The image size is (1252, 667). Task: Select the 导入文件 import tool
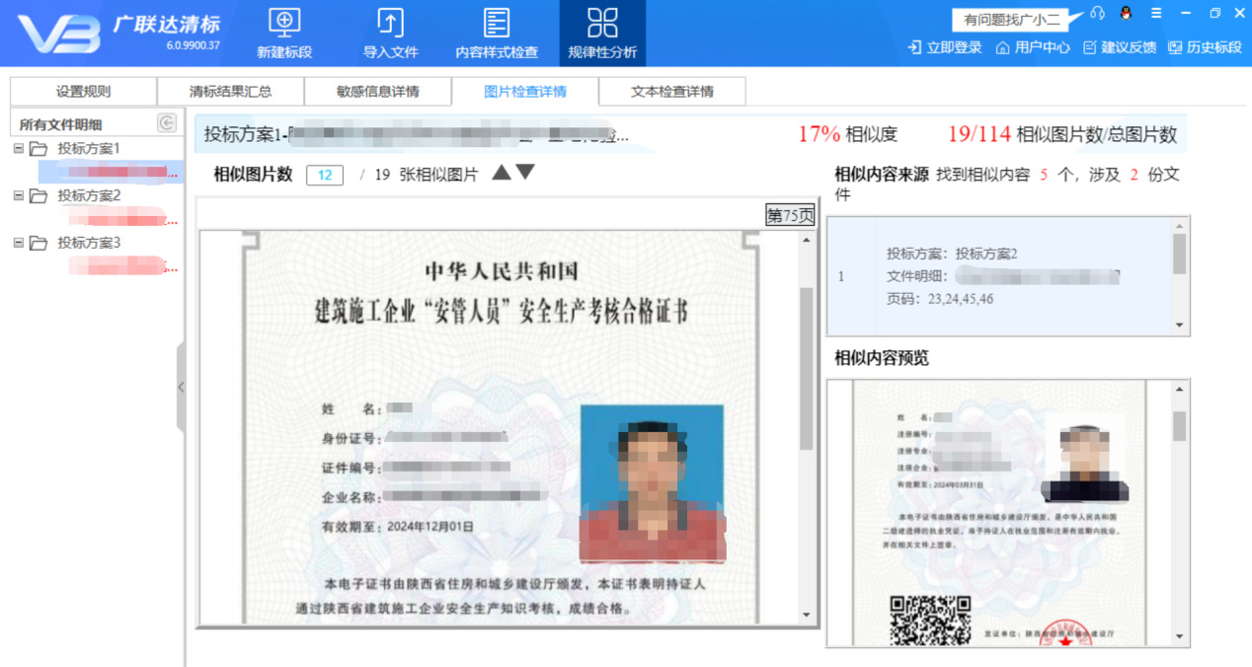[389, 30]
